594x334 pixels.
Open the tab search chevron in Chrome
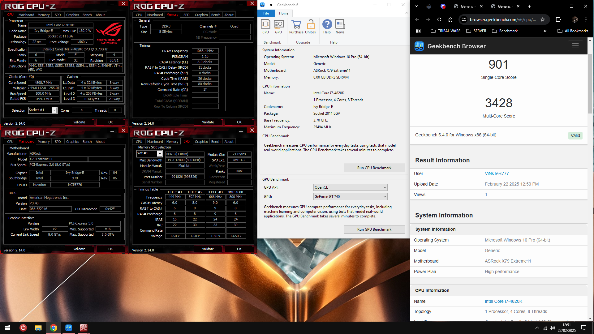(x=416, y=6)
